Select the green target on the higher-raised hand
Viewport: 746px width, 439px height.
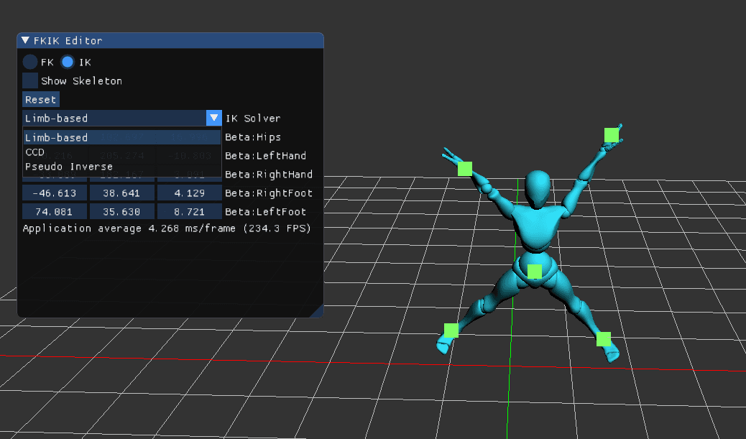click(612, 135)
